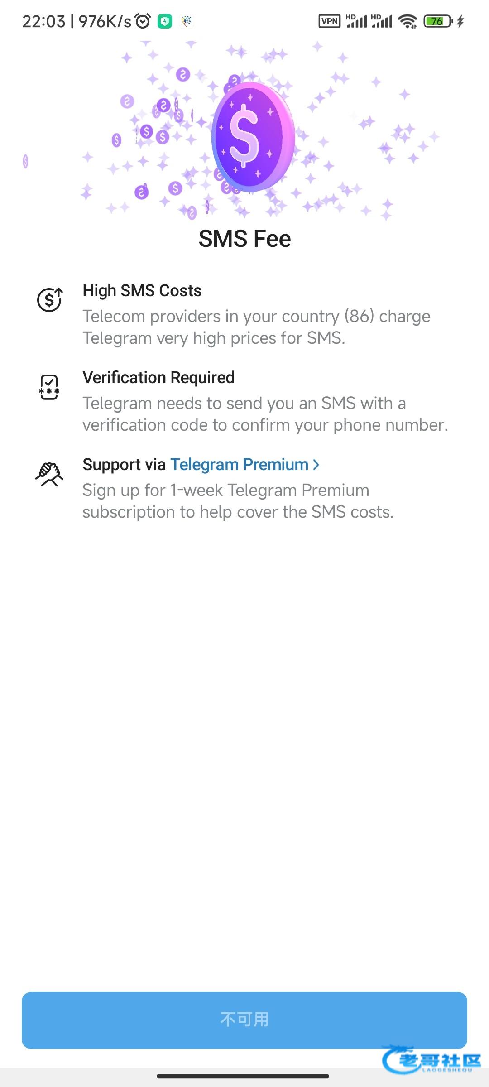489x1087 pixels.
Task: Click the watermark logo at bottom right
Action: click(432, 1060)
